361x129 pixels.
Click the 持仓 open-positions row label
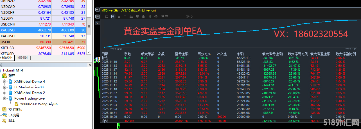[105, 58]
